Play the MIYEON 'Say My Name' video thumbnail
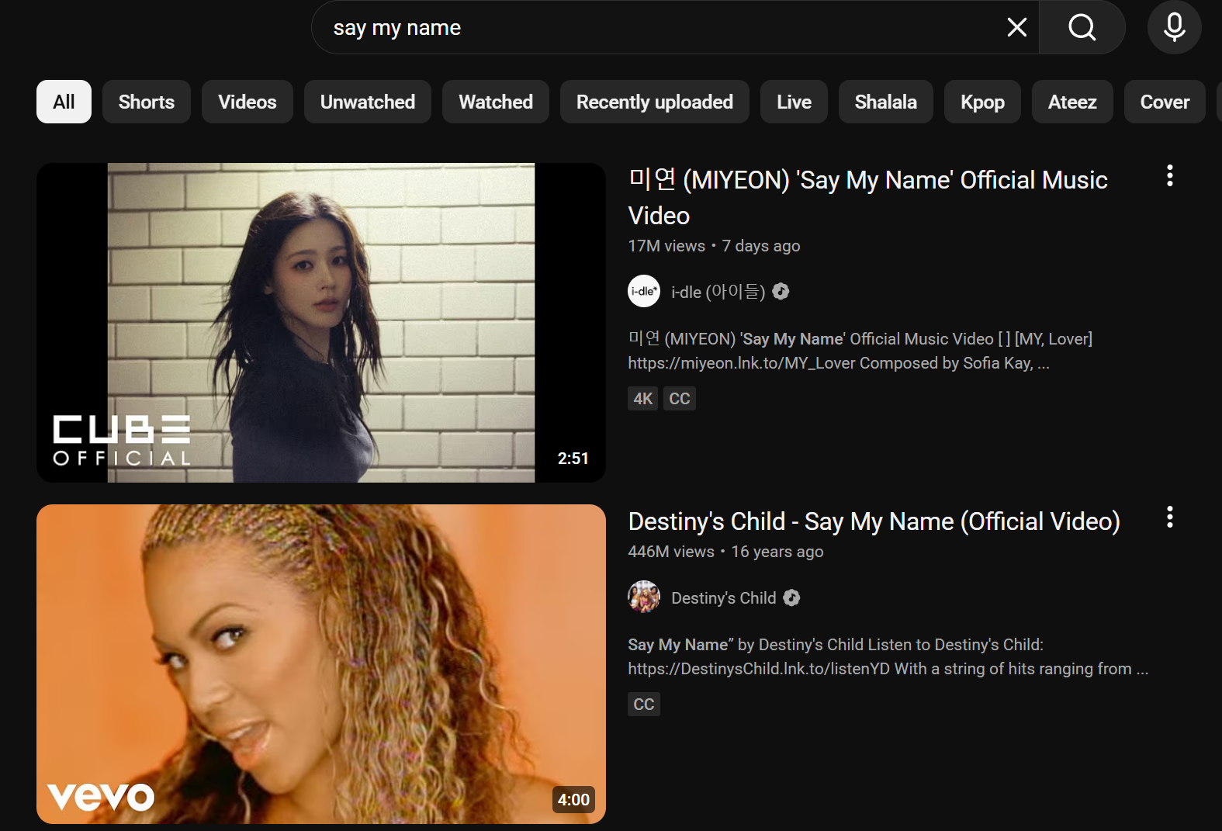Image resolution: width=1222 pixels, height=831 pixels. pos(321,323)
